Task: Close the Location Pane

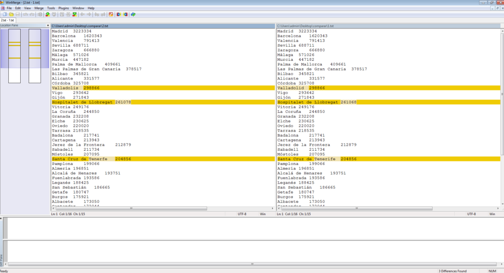Action: click(48, 26)
